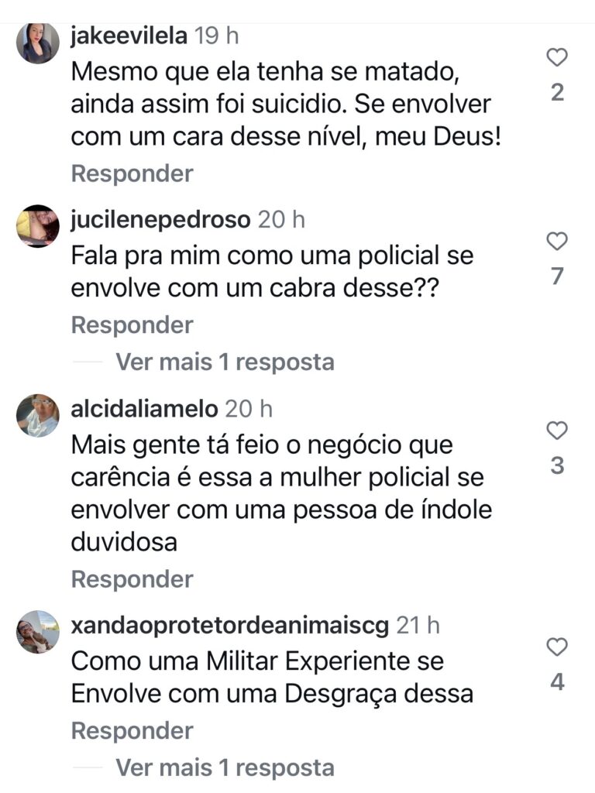Viewport: 595px width, 793px height.
Task: Open jakeevilela's profile picture
Action: coord(38,43)
